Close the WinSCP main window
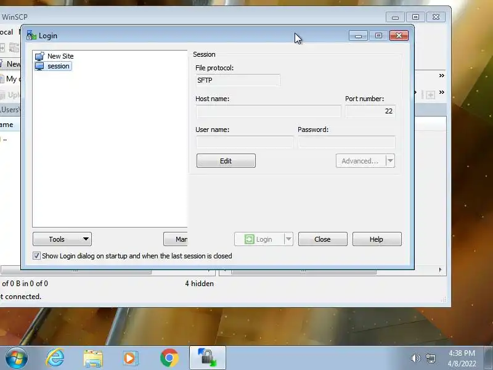Screen dimensions: 493x370 click(436, 17)
